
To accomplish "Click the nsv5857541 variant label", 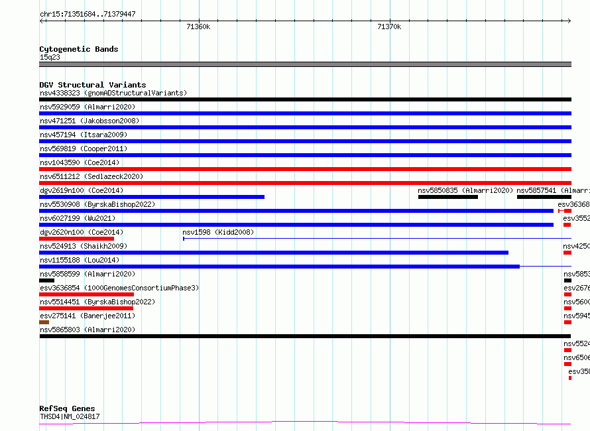I will [553, 190].
